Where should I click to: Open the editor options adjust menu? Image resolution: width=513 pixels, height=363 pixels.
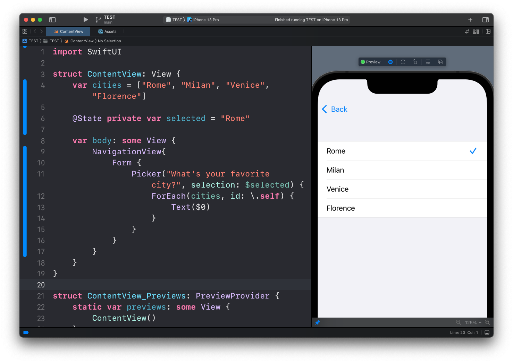[476, 32]
